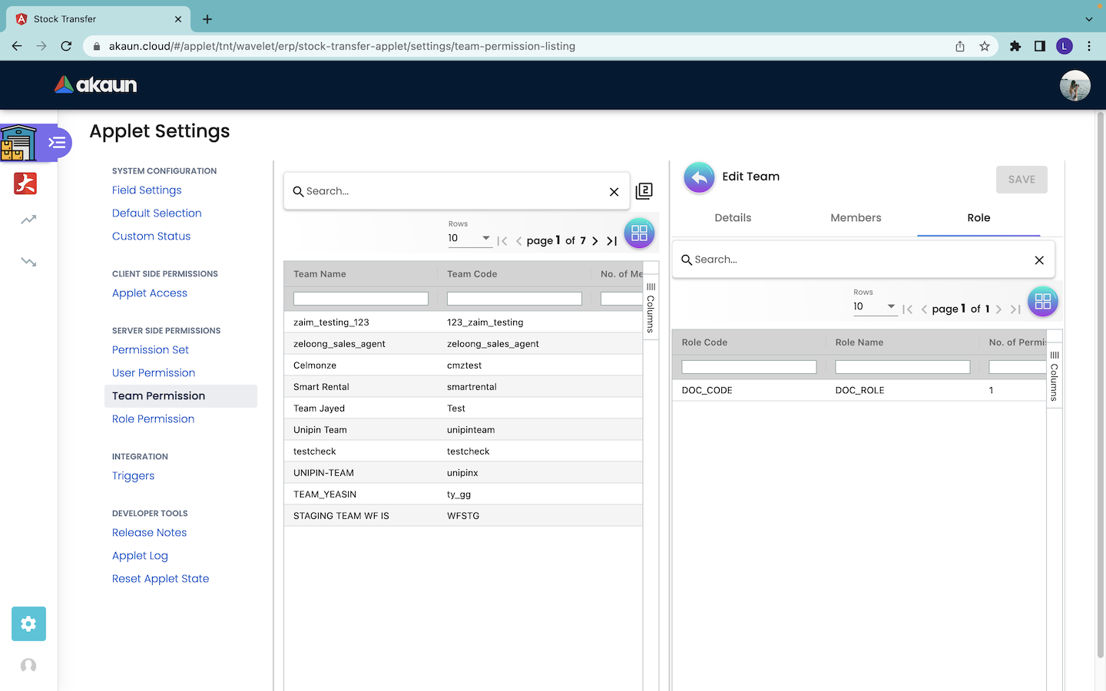The height and width of the screenshot is (691, 1106).
Task: Click the grid view icon in team list
Action: click(x=639, y=233)
